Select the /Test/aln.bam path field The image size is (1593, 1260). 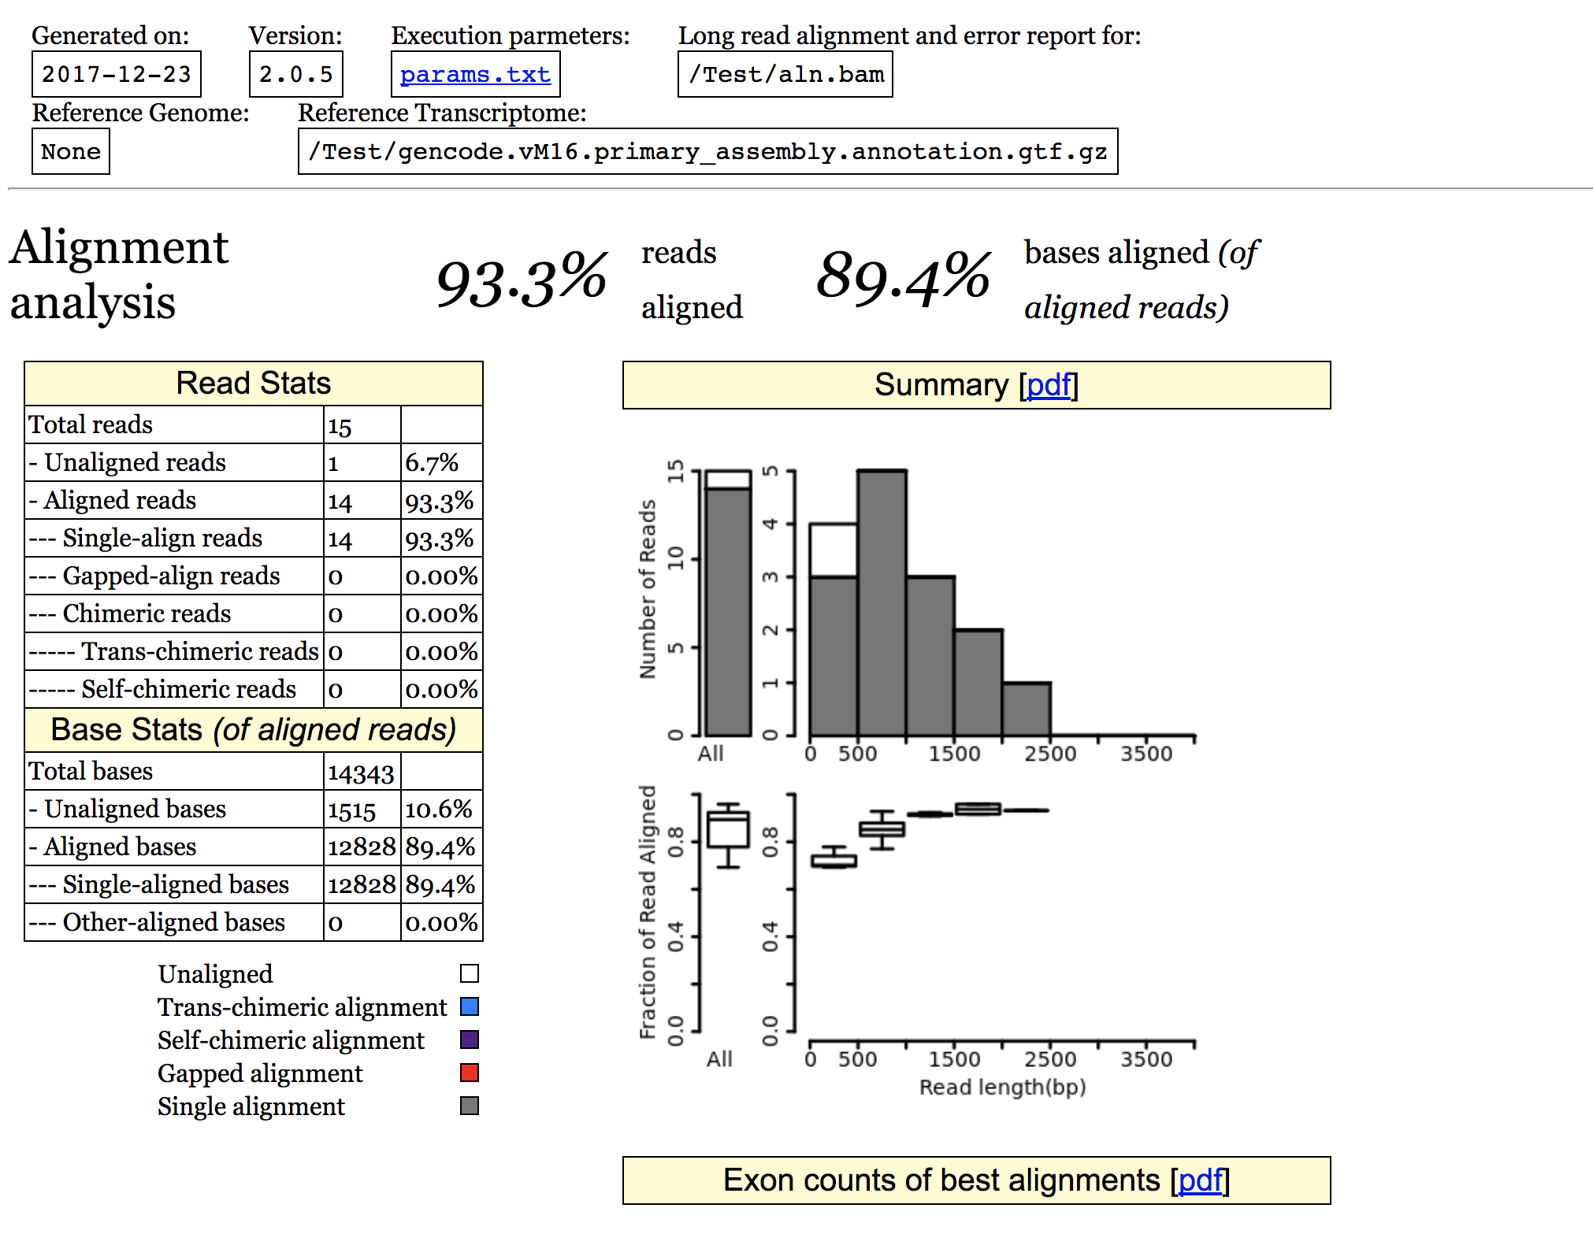coord(785,74)
